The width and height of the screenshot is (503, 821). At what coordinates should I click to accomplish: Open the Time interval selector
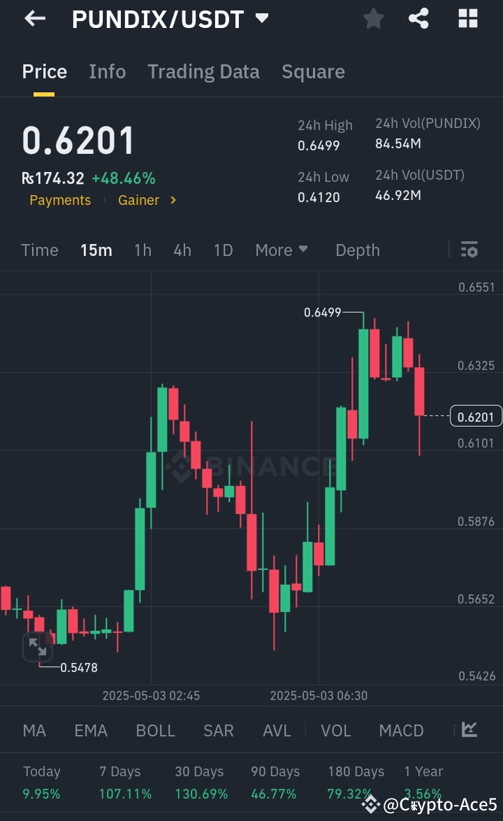click(40, 250)
